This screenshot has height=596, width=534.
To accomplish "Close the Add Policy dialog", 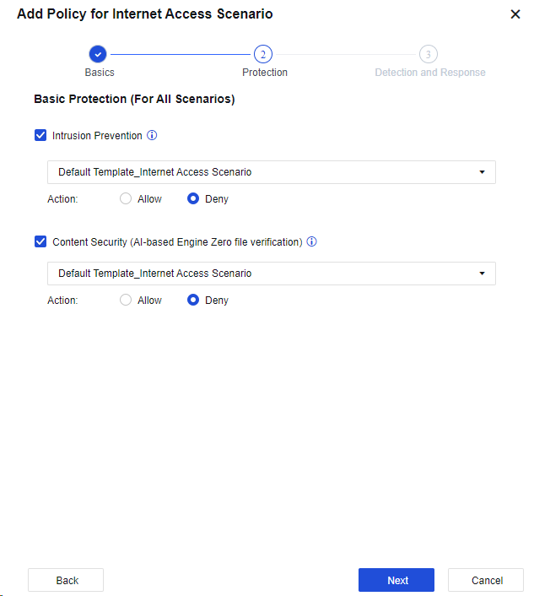I will 515,14.
